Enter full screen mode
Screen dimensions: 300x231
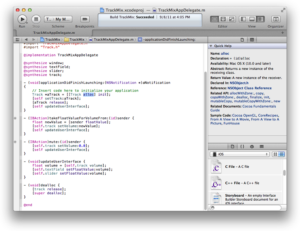tap(283, 10)
